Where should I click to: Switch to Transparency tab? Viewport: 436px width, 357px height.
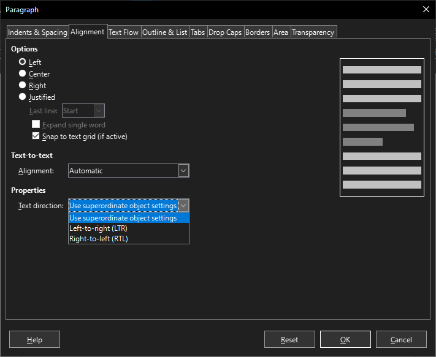313,32
